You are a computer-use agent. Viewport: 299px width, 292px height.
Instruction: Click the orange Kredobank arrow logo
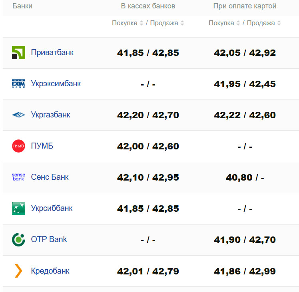point(18,271)
